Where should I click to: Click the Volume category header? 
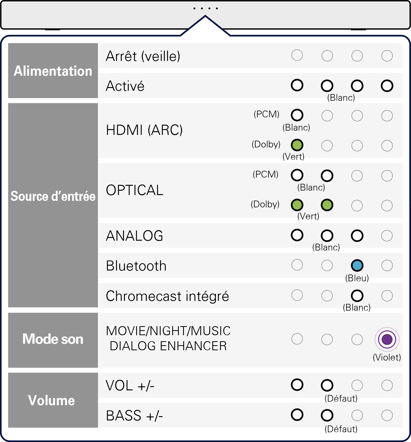pos(51,400)
